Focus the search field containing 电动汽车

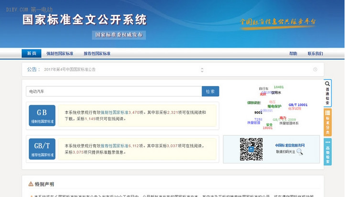114,92
